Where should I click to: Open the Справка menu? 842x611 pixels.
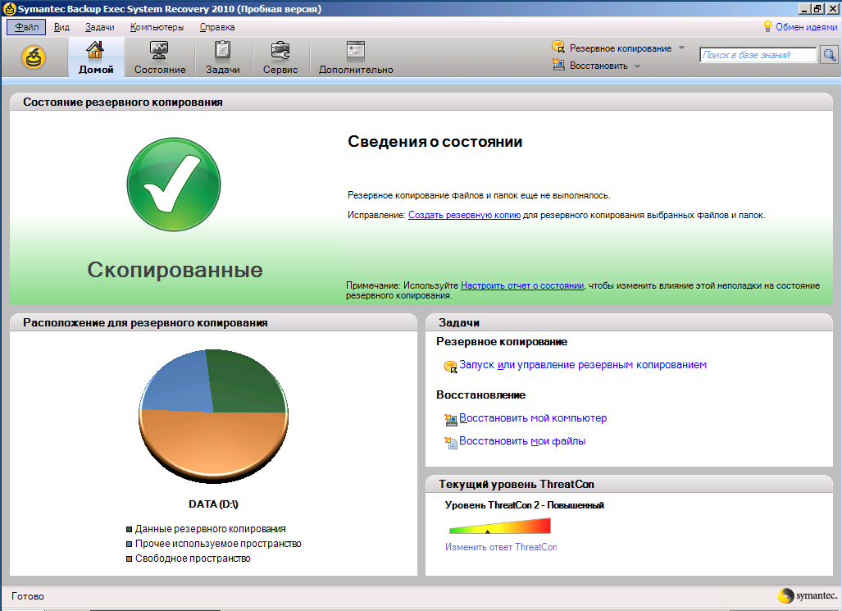click(217, 27)
